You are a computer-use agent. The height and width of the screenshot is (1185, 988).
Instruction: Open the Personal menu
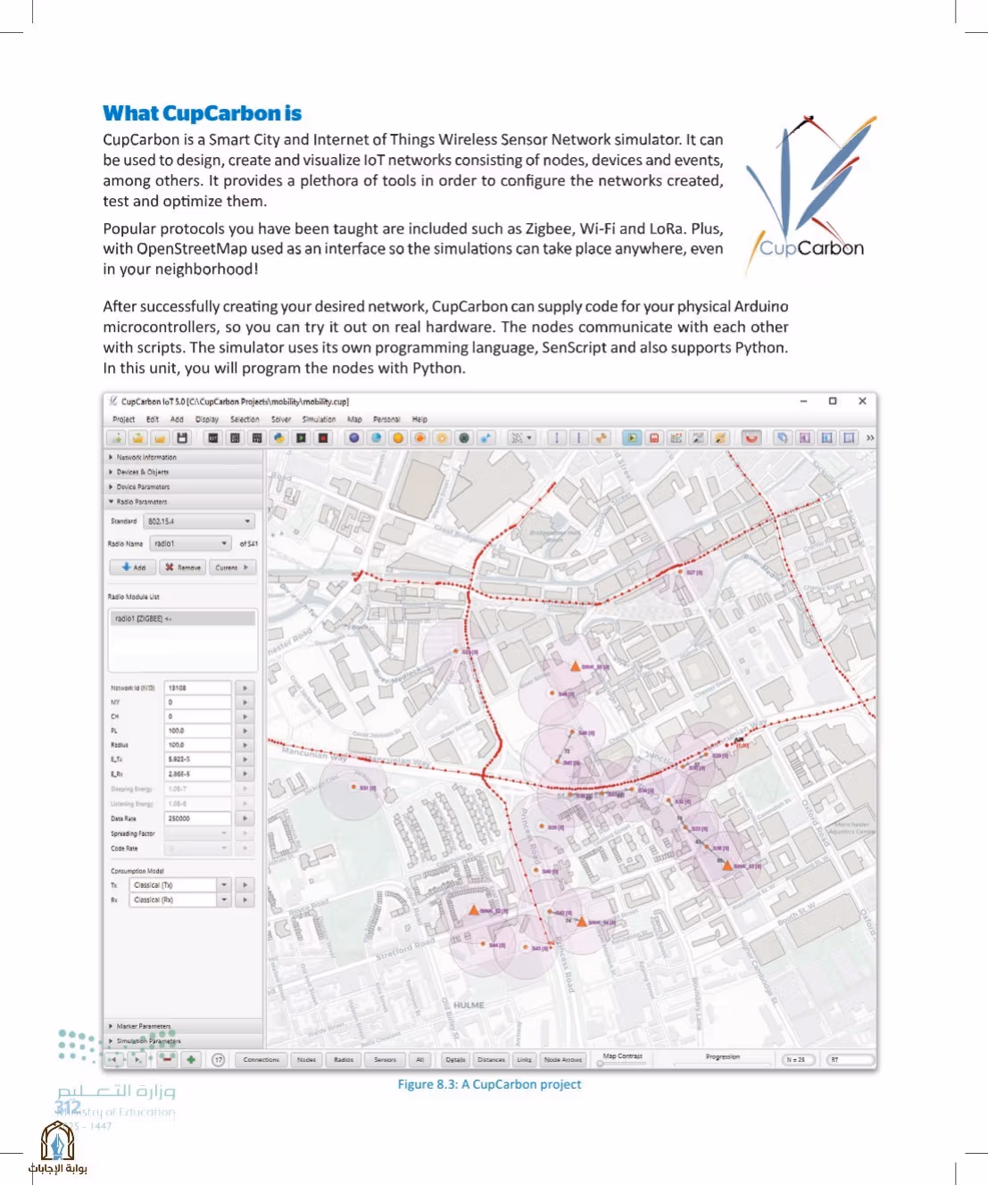[386, 419]
